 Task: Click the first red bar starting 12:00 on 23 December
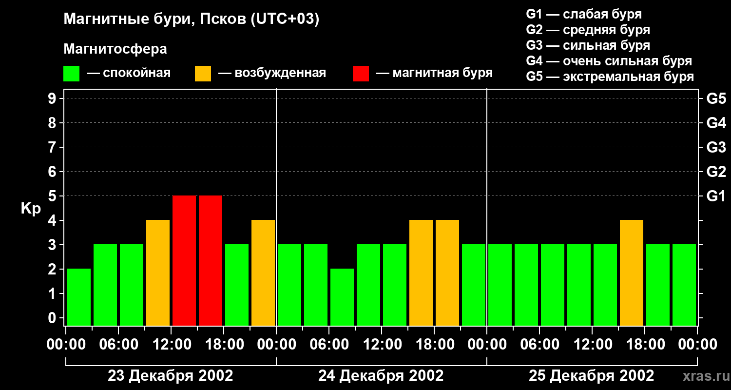[184, 261]
